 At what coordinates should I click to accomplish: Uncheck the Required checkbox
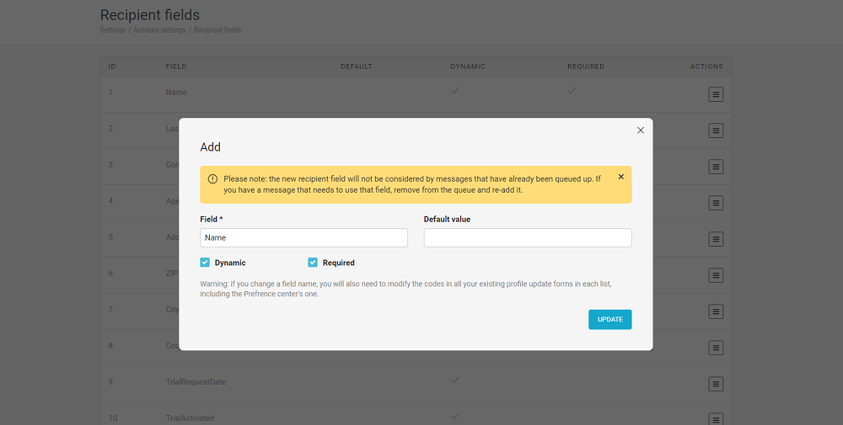click(x=313, y=263)
